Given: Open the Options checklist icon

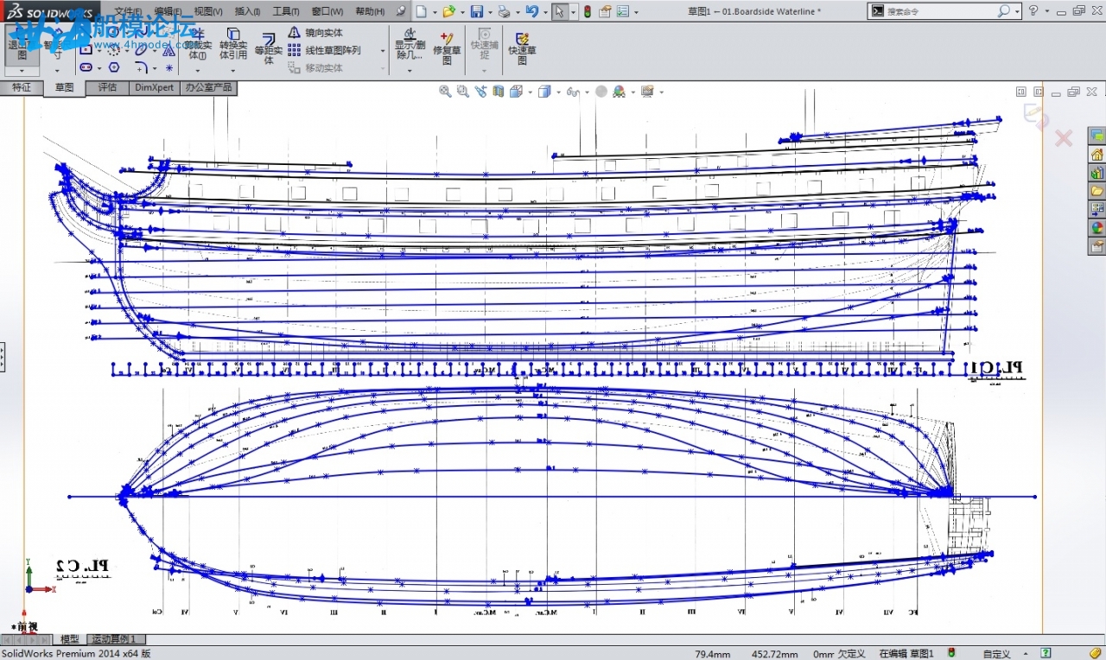Looking at the screenshot, I should [x=623, y=11].
